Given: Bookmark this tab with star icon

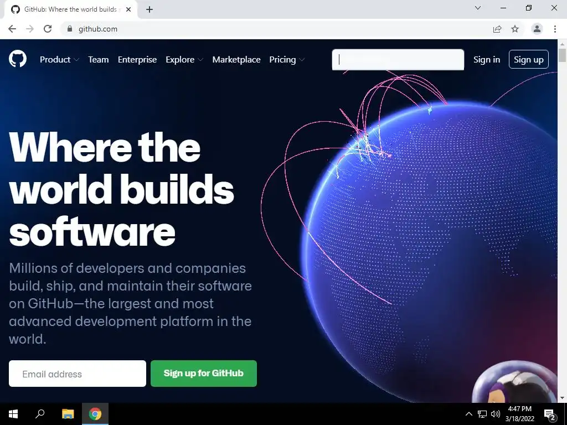Looking at the screenshot, I should point(515,29).
